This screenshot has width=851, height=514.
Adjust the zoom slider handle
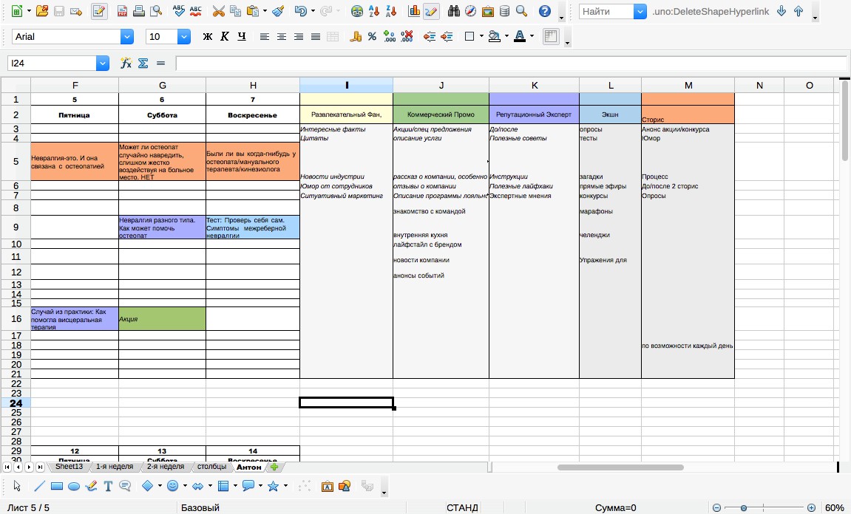coord(744,508)
